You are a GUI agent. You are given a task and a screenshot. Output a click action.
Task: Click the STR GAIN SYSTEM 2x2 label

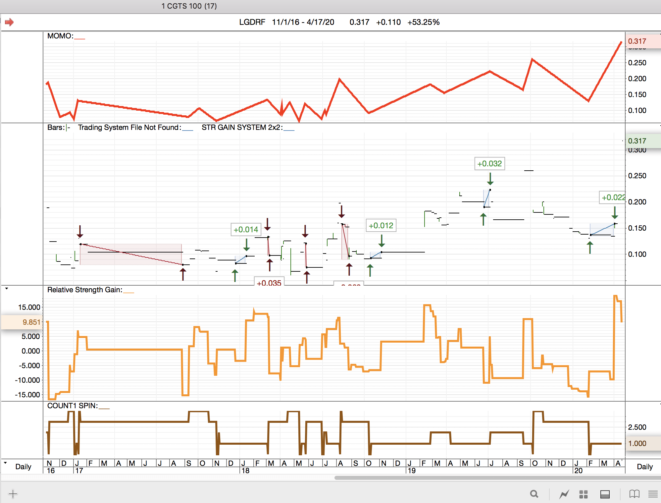[x=242, y=128]
